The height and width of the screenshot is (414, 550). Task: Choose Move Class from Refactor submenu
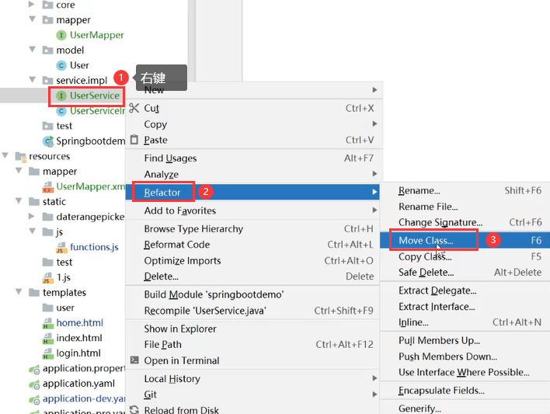(465, 240)
